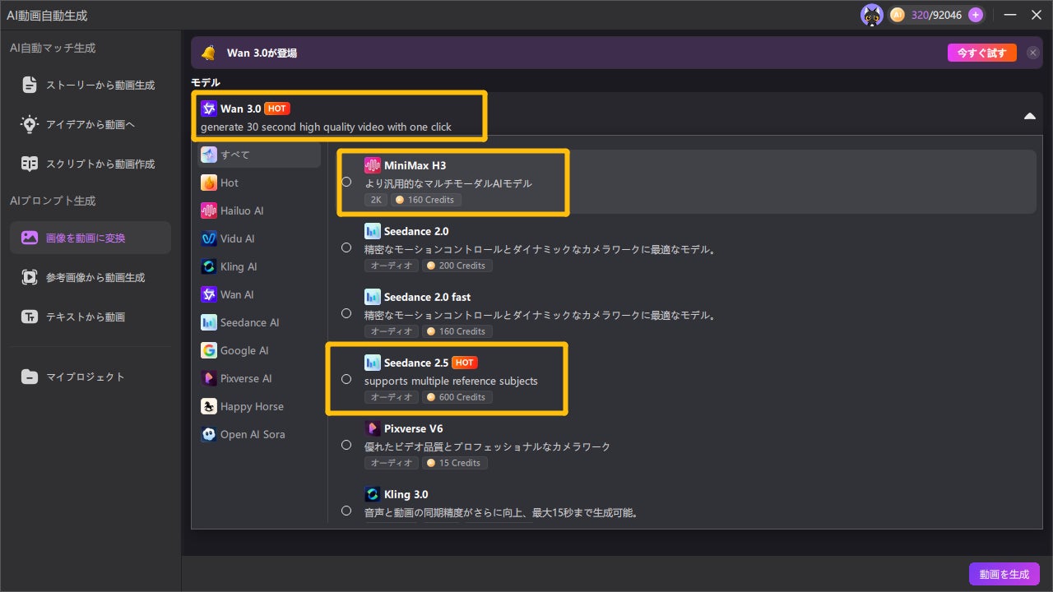Click the image-to-video picture icon in sidebar
This screenshot has height=592, width=1053.
[30, 238]
